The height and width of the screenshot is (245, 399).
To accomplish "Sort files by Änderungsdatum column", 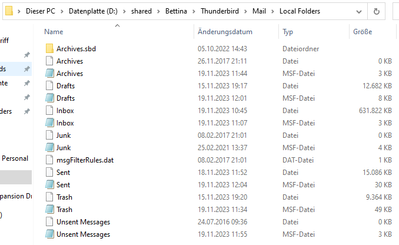I will (225, 32).
